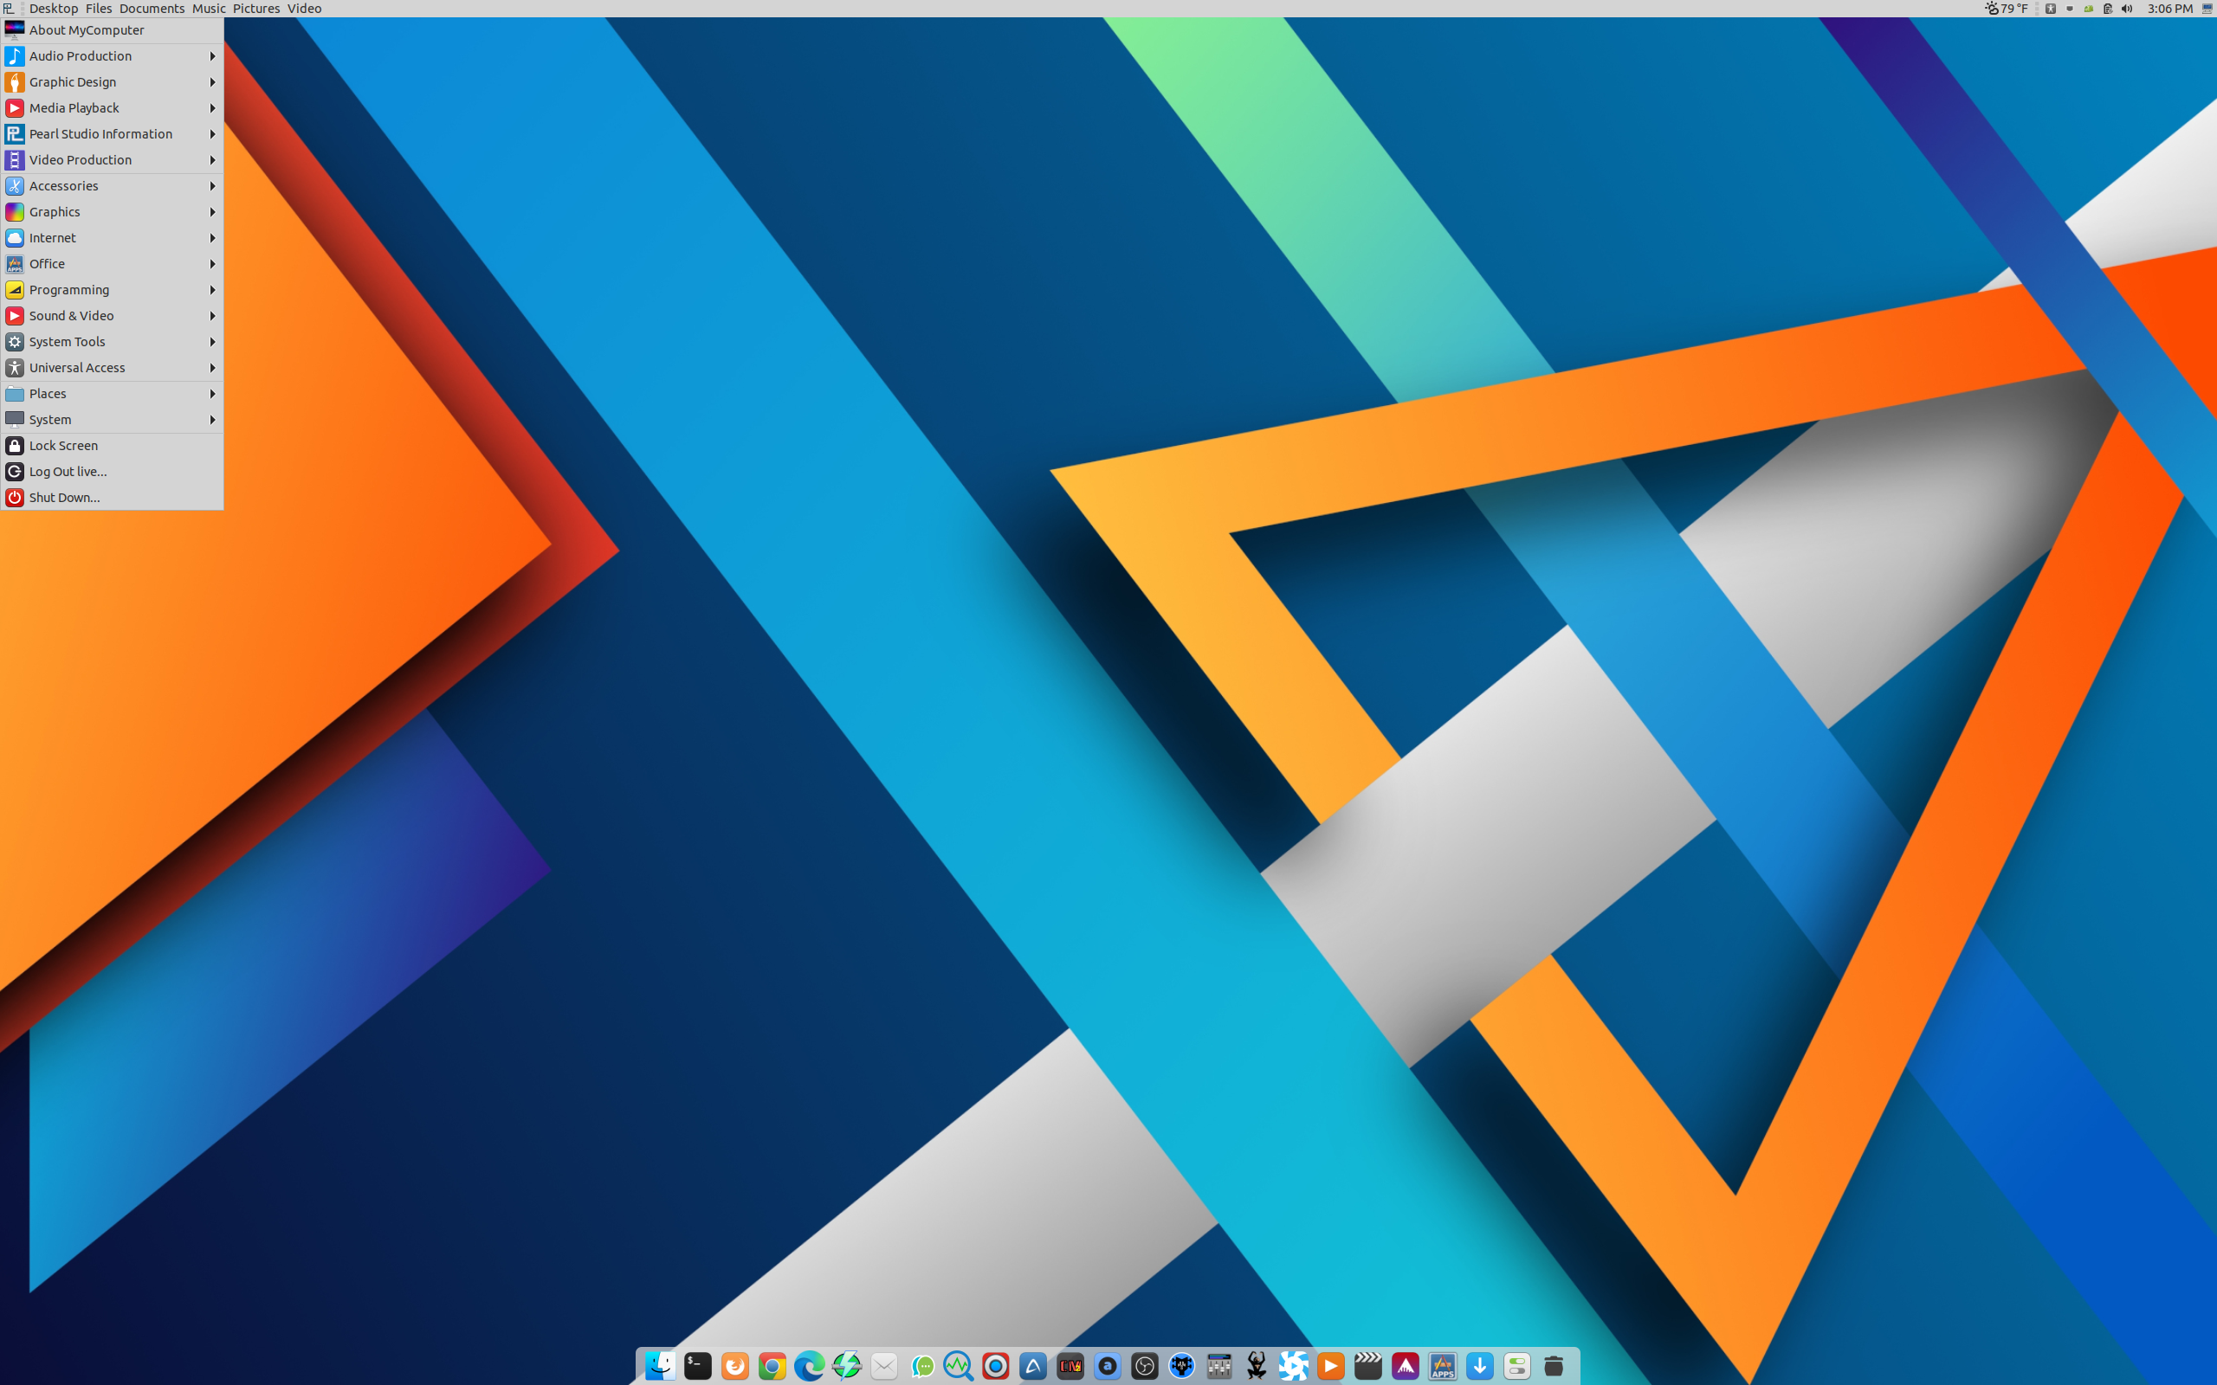Click the green lightning bolt dock icon

tap(846, 1366)
